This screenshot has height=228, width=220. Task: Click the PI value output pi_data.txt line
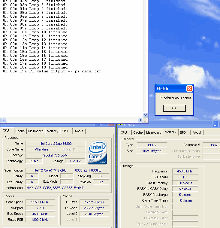52,71
